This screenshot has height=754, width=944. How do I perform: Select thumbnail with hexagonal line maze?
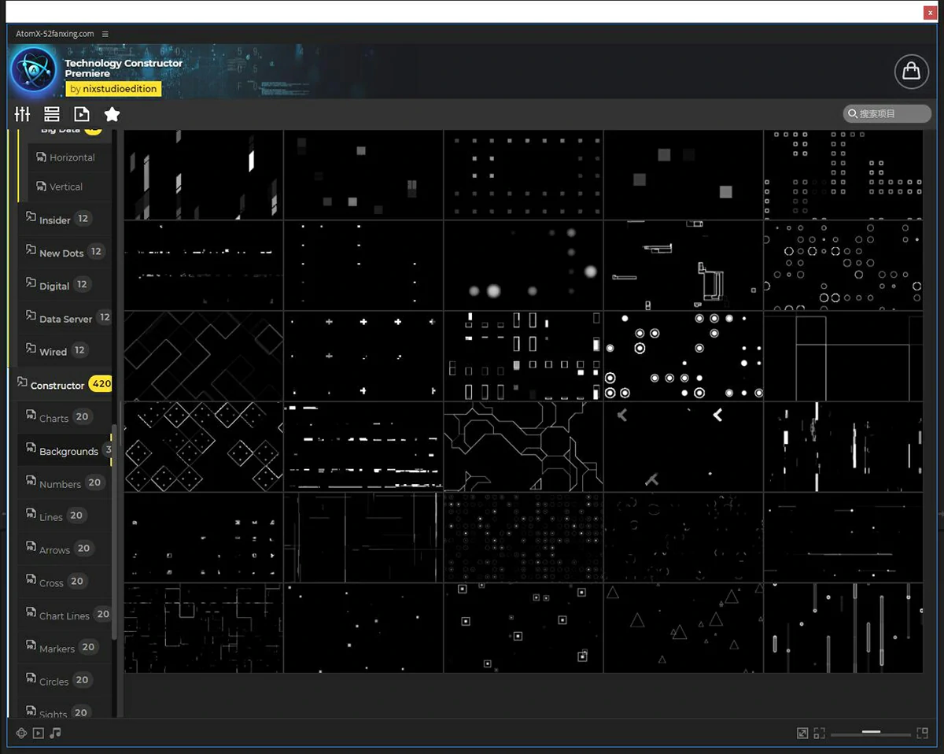coord(523,447)
